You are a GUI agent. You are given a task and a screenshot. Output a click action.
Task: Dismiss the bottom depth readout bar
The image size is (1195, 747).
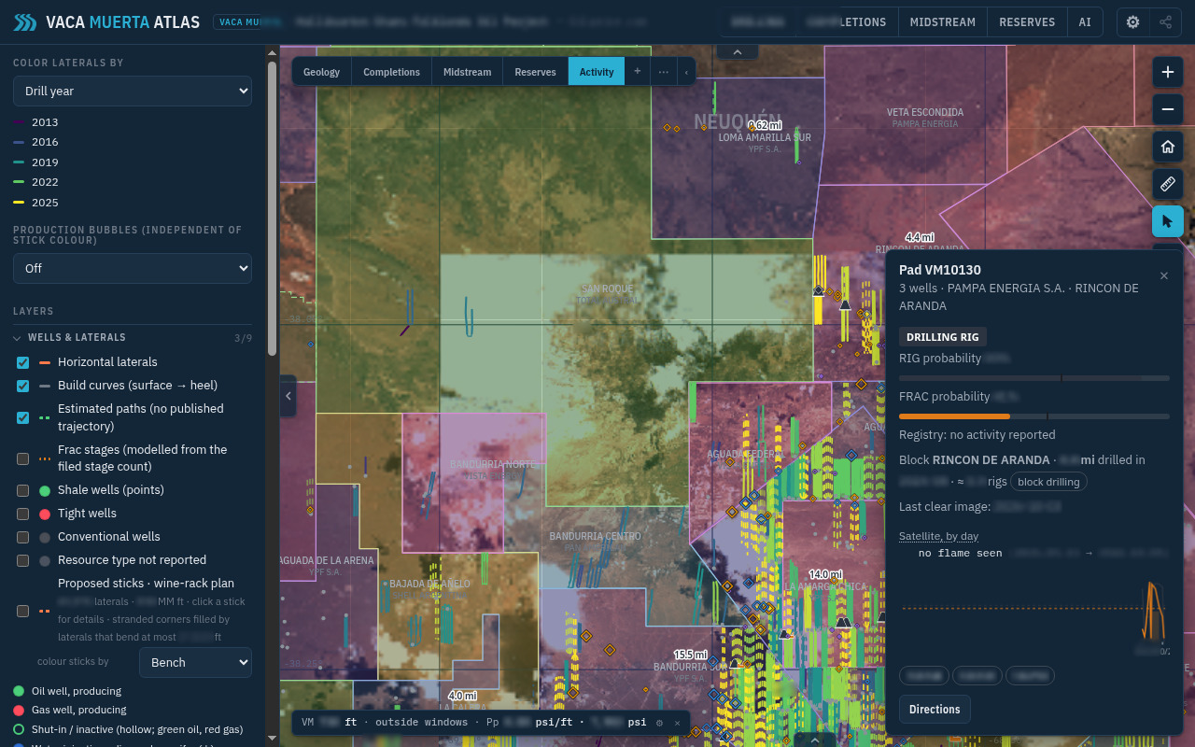click(x=677, y=723)
